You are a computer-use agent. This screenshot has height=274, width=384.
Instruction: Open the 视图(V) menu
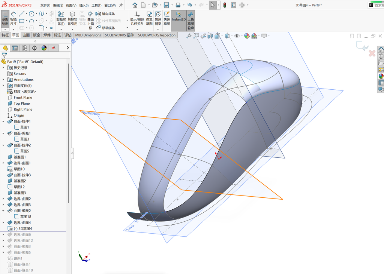click(x=71, y=5)
